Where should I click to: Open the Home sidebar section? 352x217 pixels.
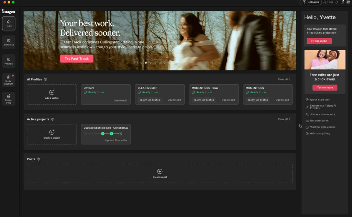9,23
